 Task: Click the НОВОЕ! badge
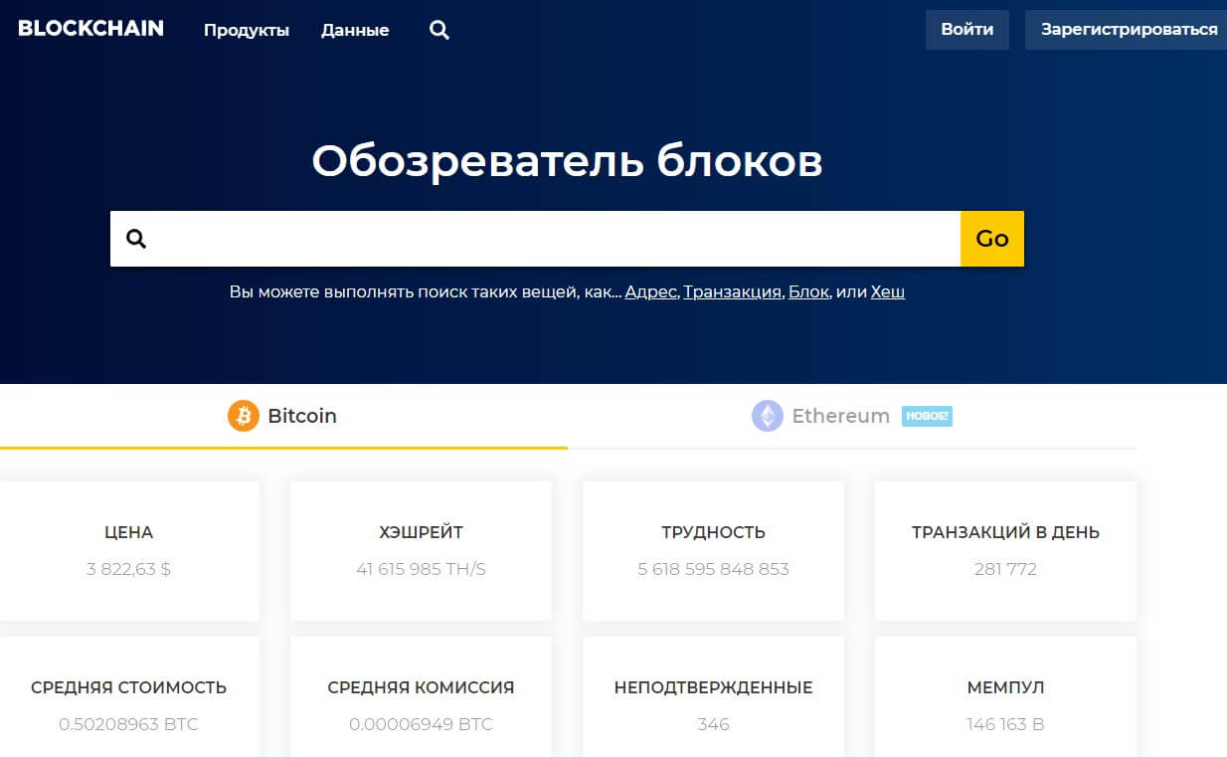click(927, 416)
